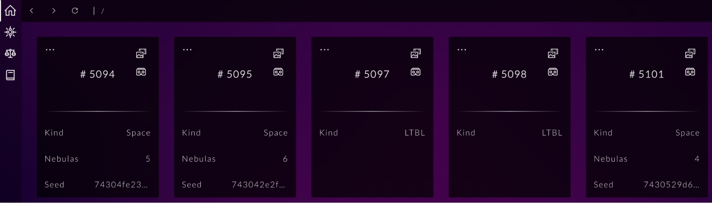Screen dimensions: 712x203
Task: Open image gallery icon on card #5097
Action: tap(416, 53)
